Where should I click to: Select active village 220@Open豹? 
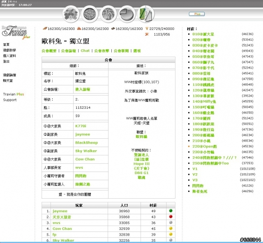point(205,146)
